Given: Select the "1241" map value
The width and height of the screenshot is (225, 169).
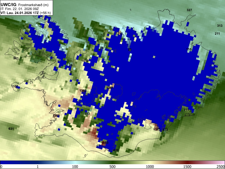Looking at the screenshot, I should (x=110, y=88).
